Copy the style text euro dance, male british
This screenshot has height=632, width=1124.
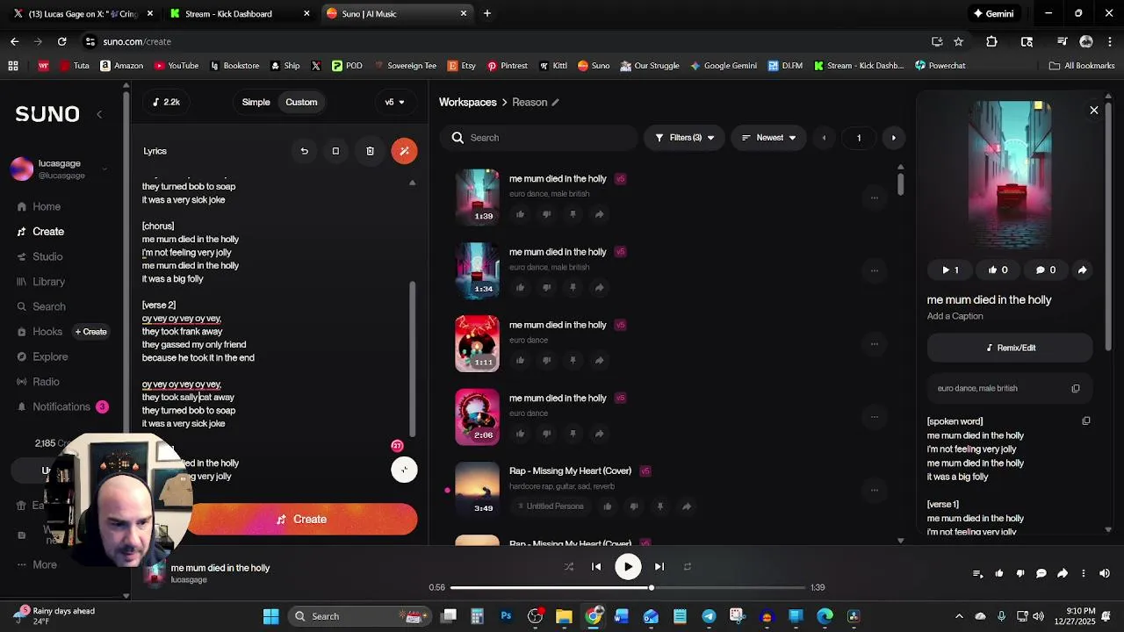pyautogui.click(x=1076, y=389)
